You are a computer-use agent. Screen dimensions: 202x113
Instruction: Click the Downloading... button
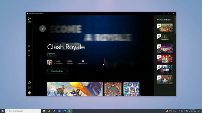(57, 71)
